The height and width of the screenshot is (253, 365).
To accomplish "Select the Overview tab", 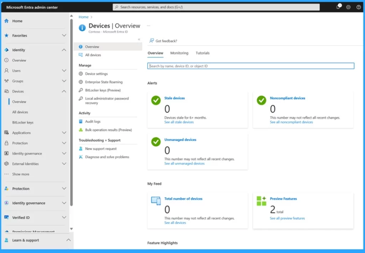I will point(155,53).
